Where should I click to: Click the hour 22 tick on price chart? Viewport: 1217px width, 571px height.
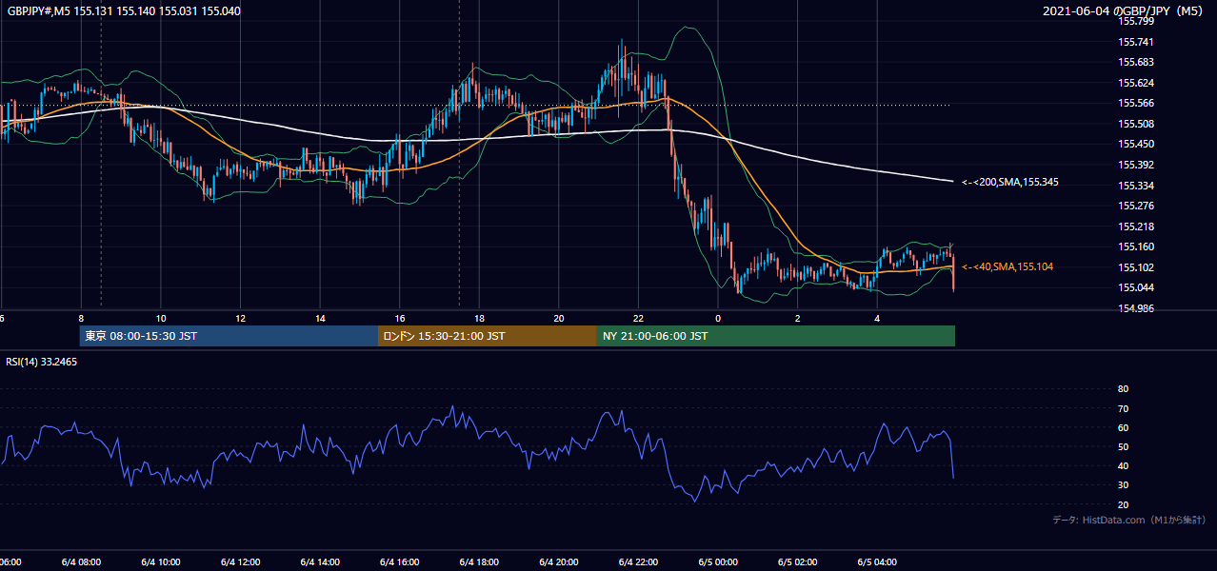(638, 319)
